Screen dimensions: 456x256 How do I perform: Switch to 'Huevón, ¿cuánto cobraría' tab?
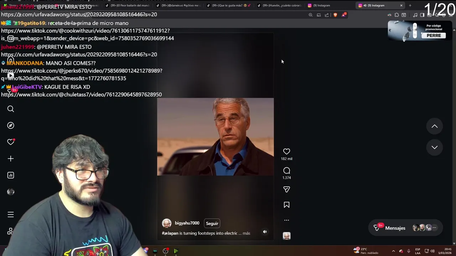coord(280,5)
